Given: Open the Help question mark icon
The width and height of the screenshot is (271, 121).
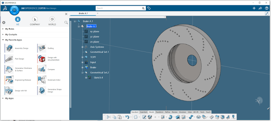Looking at the screenshot, I should (x=266, y=8).
